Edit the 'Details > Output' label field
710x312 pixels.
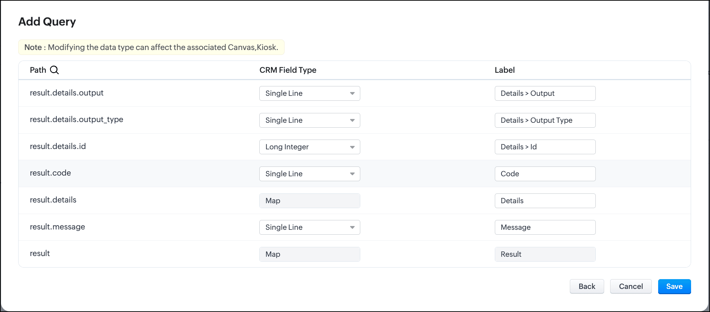pos(545,93)
